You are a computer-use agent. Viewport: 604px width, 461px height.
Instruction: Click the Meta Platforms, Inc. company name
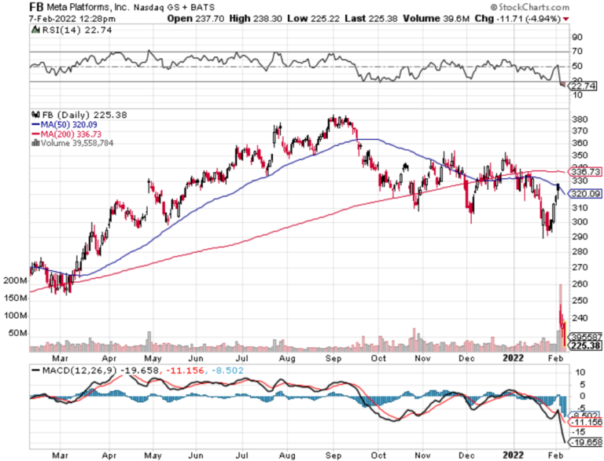[89, 7]
